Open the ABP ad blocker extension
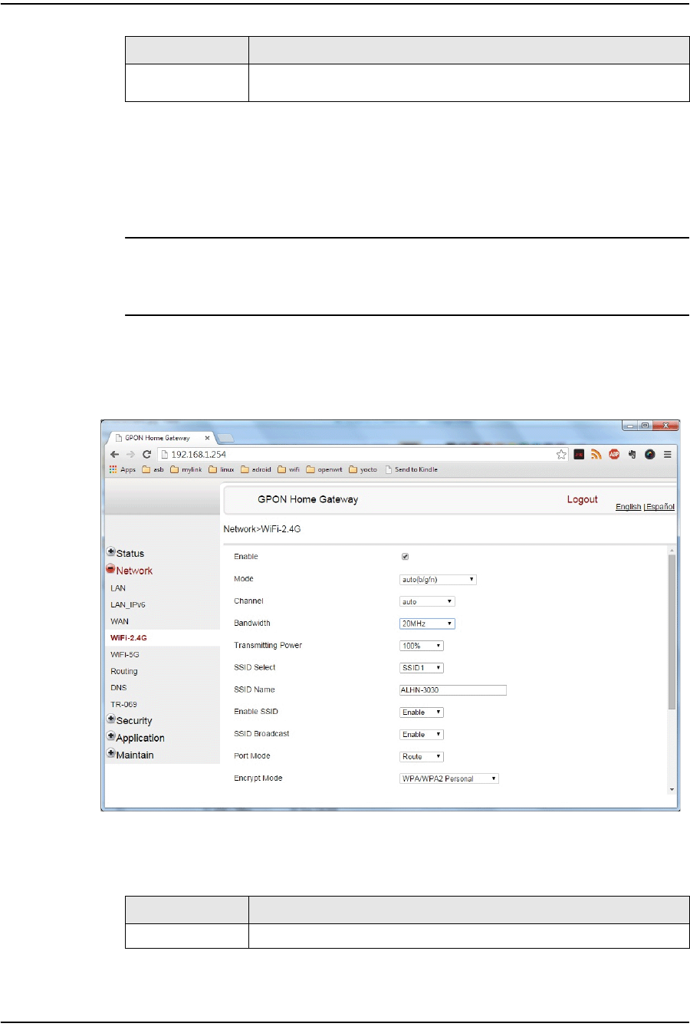Image resolution: width=690 pixels, height=1030 pixels. [614, 454]
